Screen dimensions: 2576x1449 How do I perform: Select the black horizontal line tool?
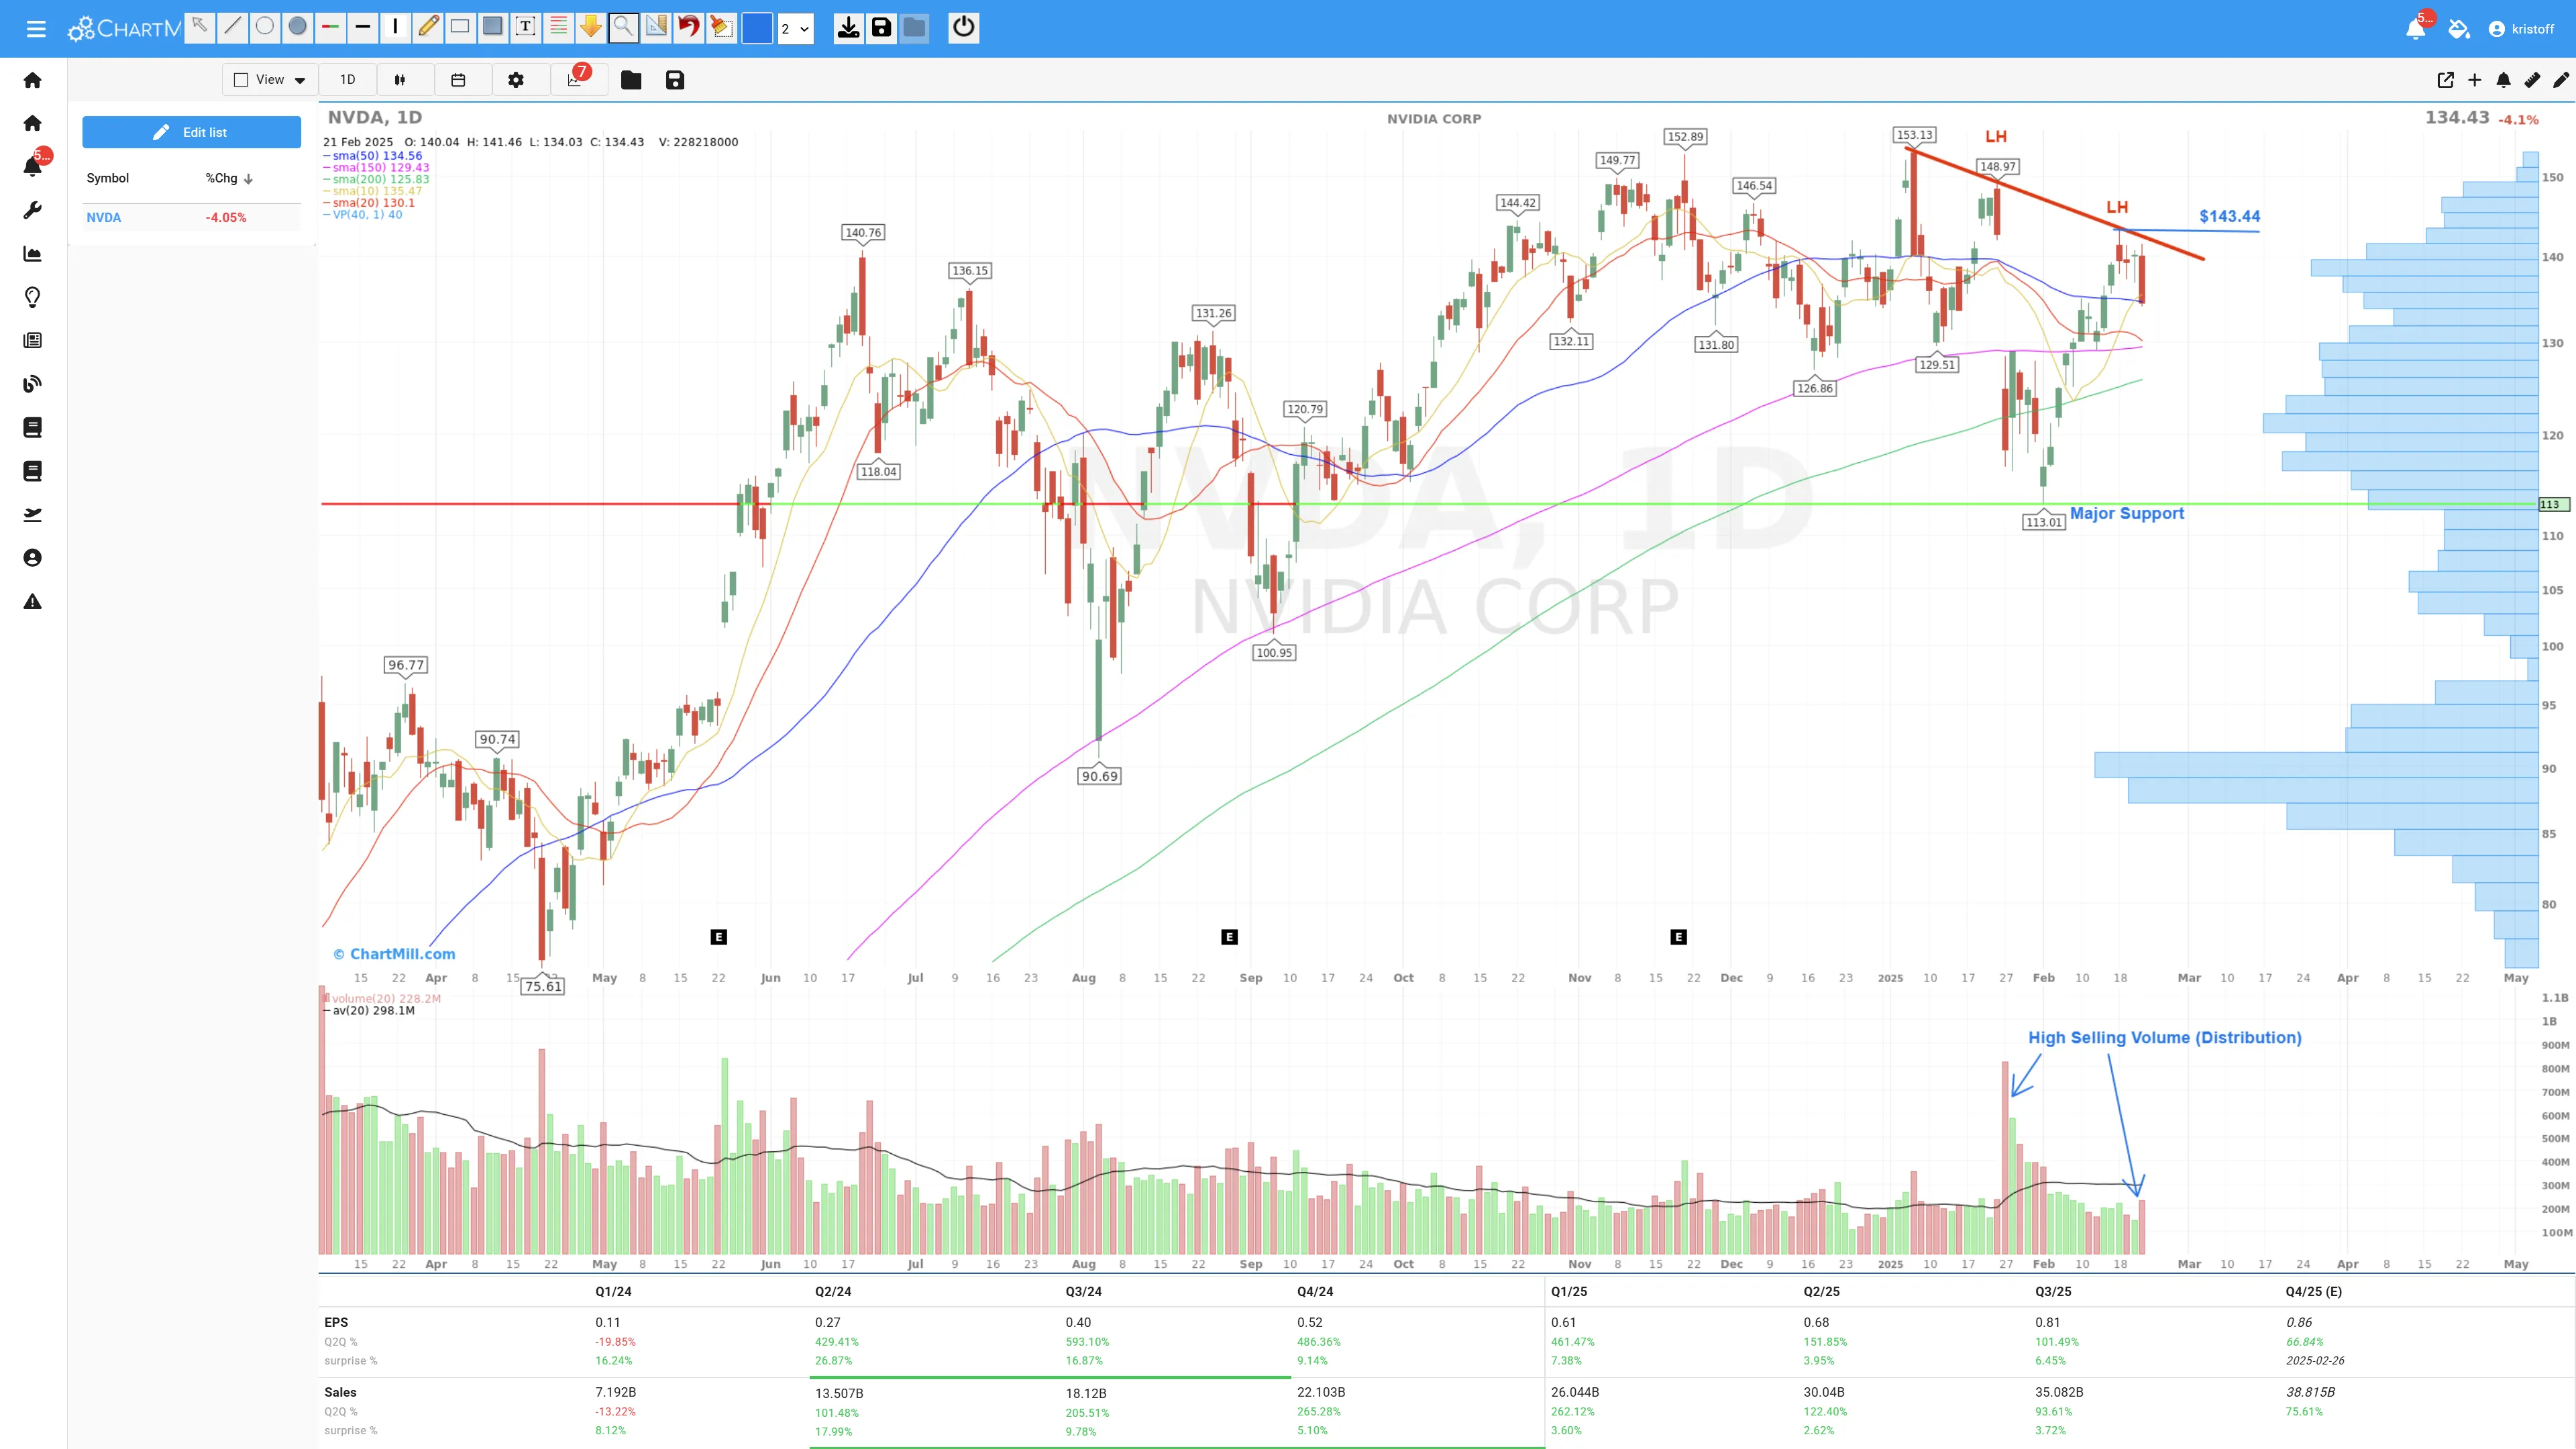coord(362,27)
